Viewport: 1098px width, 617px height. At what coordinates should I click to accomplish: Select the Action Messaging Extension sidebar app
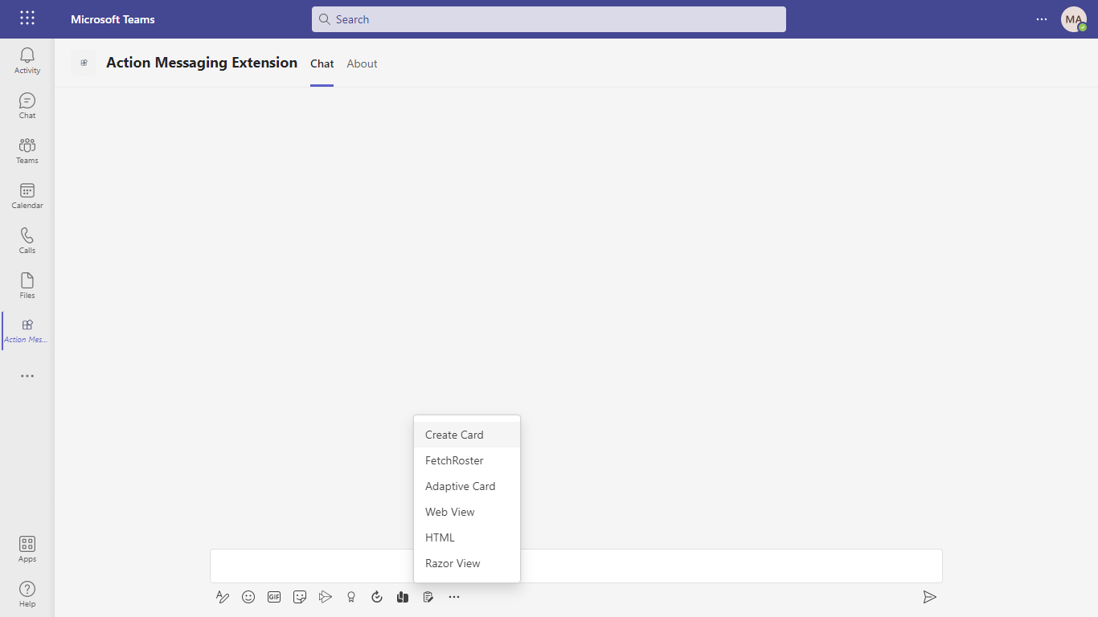27,330
